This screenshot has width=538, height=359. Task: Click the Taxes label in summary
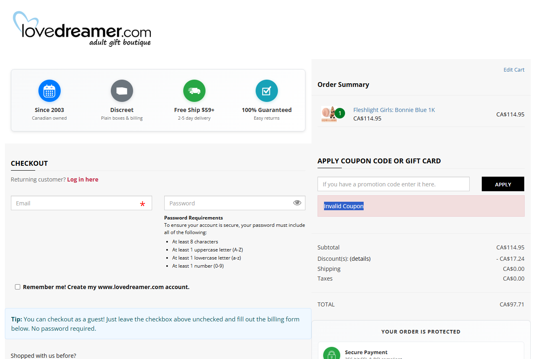pos(325,279)
